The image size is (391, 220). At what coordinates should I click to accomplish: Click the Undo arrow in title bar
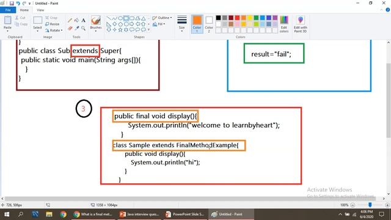(18, 4)
